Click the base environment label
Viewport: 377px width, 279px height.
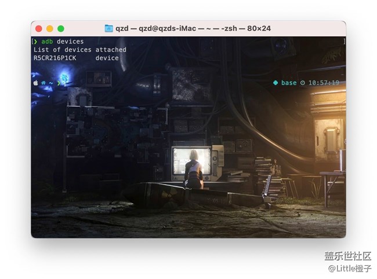pos(288,83)
